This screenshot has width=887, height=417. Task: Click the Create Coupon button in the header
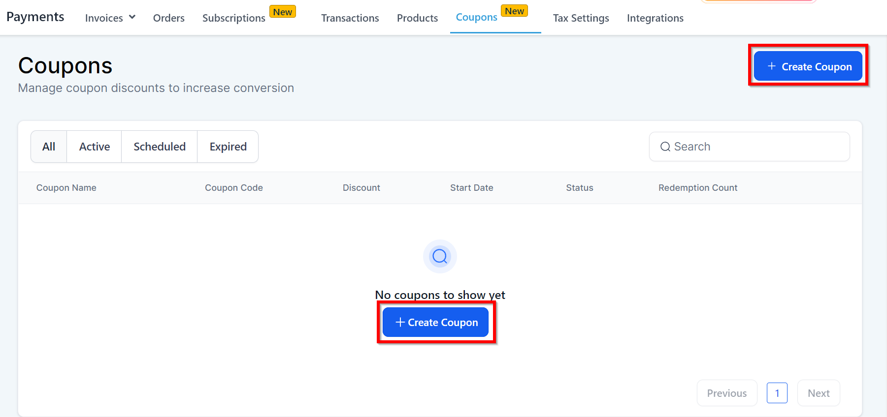coord(808,66)
